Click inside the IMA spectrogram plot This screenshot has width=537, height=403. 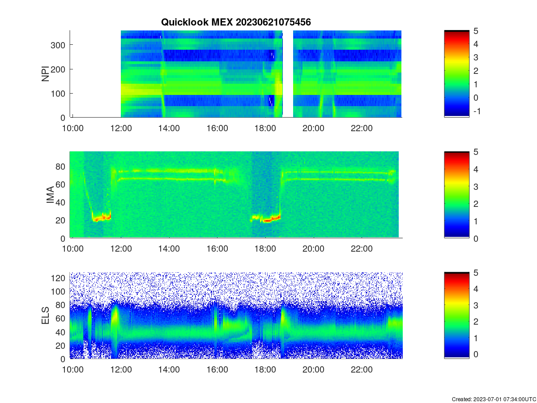(x=236, y=195)
